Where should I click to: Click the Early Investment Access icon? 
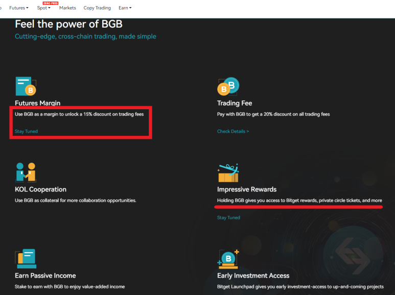click(x=228, y=259)
